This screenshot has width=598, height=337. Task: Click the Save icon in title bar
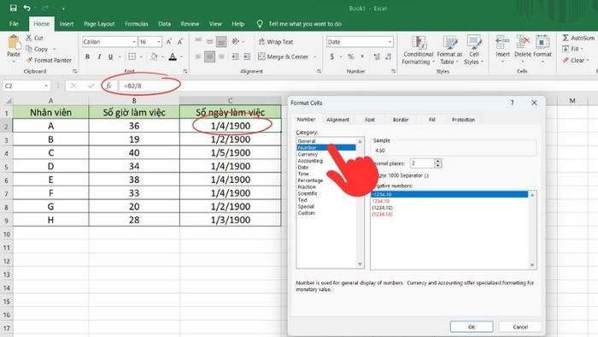(14, 8)
